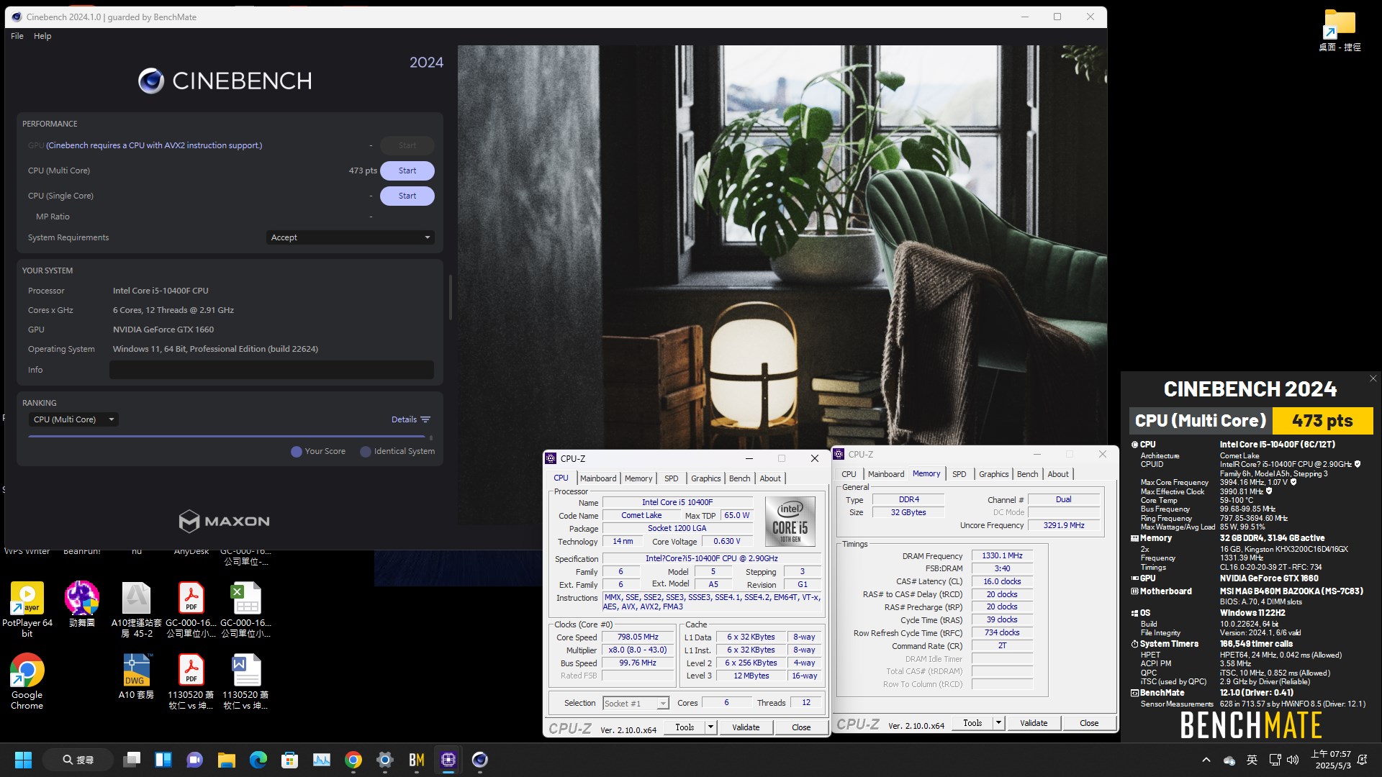Open the performance monitor icon on the taskbar
This screenshot has height=777, width=1382.
(x=322, y=760)
